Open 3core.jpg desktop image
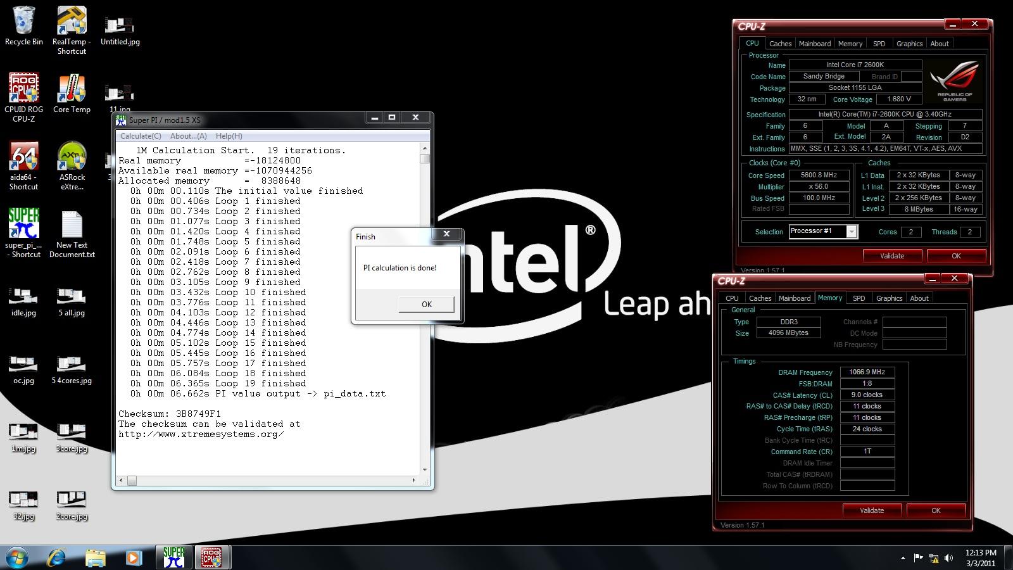Screen dimensions: 1013x570 pyautogui.click(x=72, y=438)
